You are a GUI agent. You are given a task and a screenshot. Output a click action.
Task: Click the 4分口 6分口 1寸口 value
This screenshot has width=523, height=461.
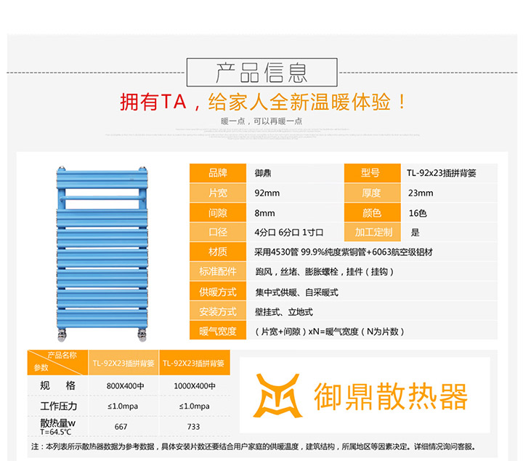[x=289, y=233]
